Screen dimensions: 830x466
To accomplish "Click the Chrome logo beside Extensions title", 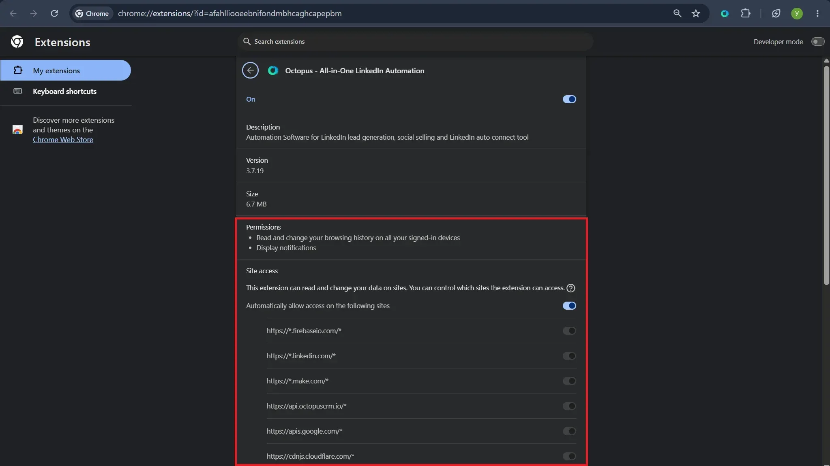I will pyautogui.click(x=17, y=42).
